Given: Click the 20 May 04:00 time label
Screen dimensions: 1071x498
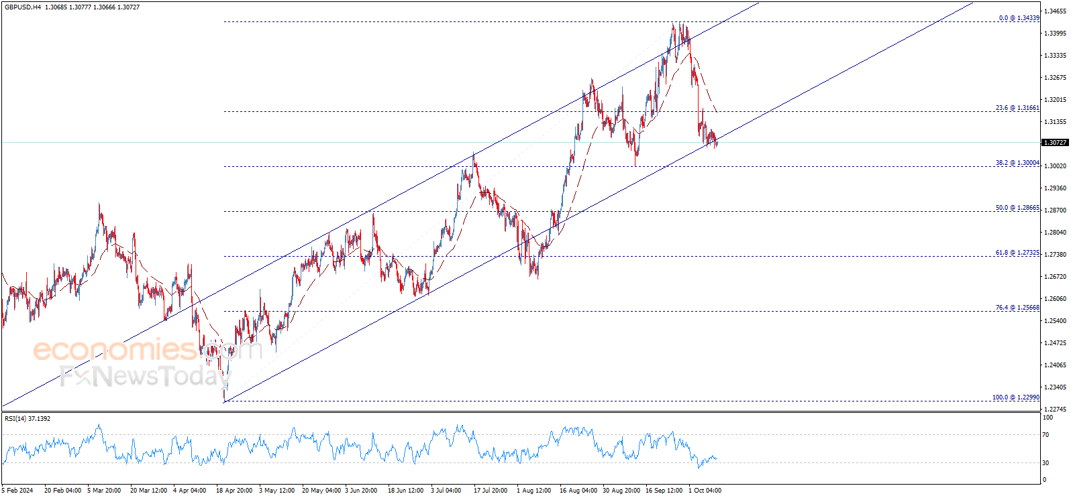Looking at the screenshot, I should (321, 491).
